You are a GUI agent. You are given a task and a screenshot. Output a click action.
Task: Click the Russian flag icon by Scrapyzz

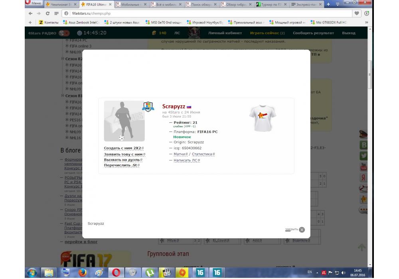pyautogui.click(x=189, y=107)
